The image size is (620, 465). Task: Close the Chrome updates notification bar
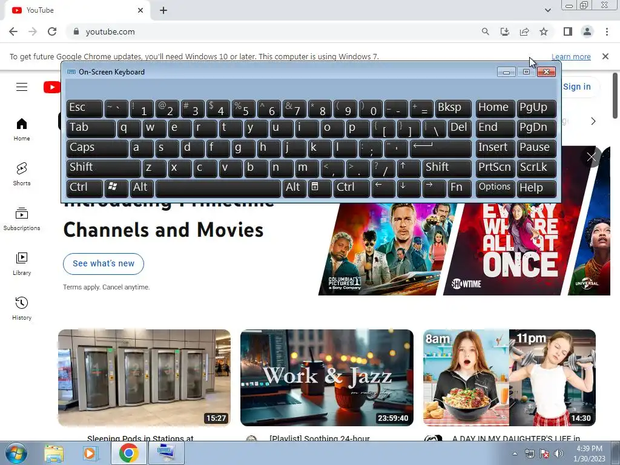pyautogui.click(x=605, y=56)
